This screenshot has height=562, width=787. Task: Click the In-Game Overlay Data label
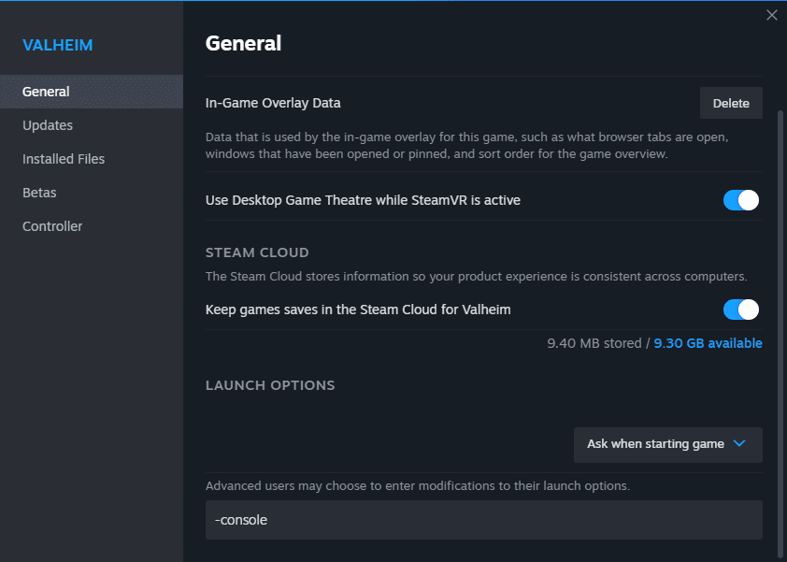[x=273, y=103]
